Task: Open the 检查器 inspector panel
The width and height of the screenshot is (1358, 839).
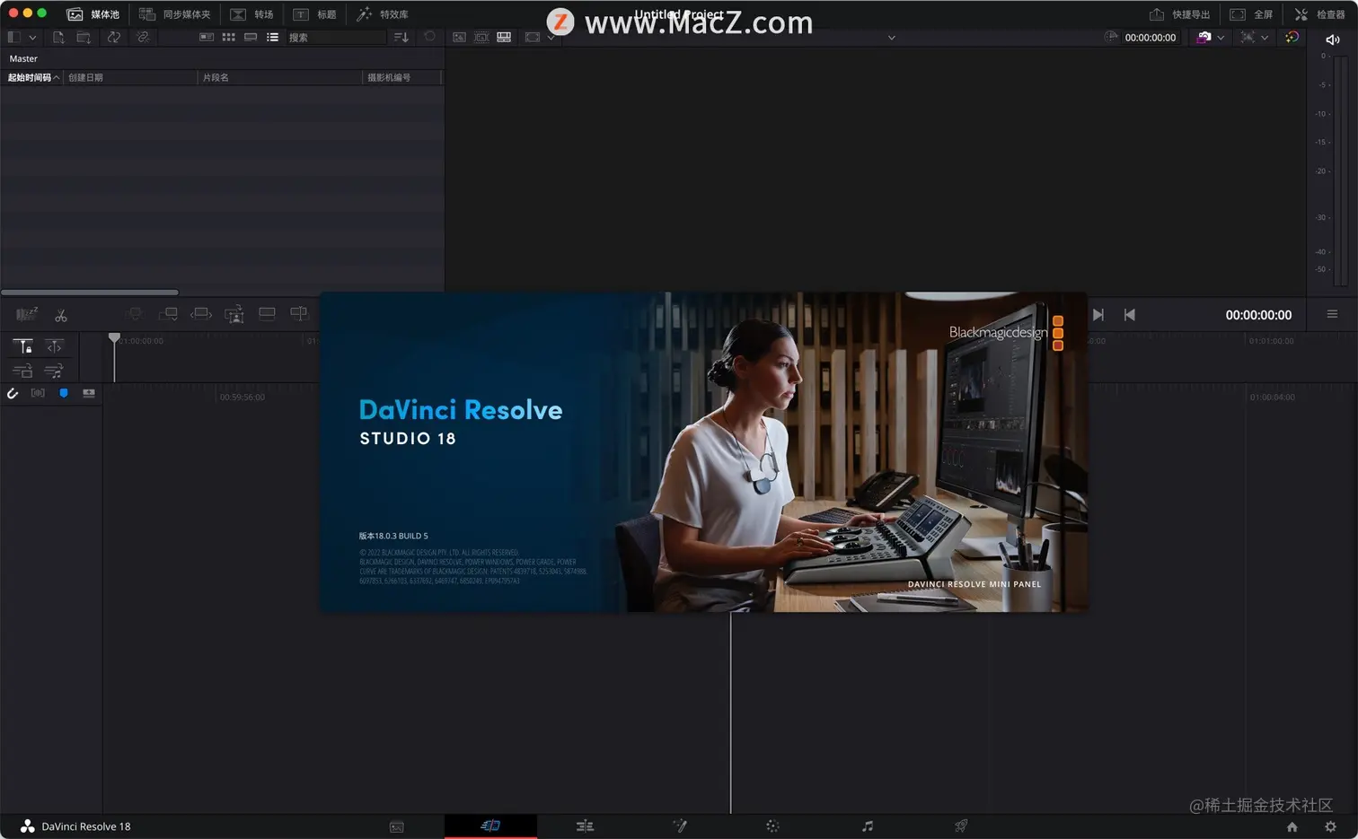Action: 1319,14
